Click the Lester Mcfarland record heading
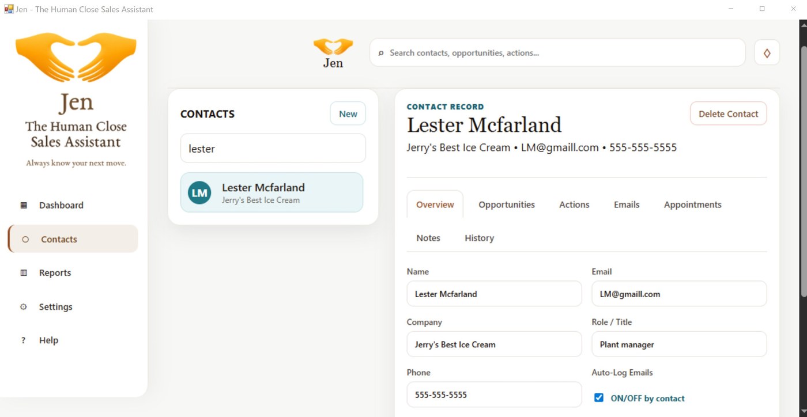This screenshot has height=417, width=807. tap(484, 125)
